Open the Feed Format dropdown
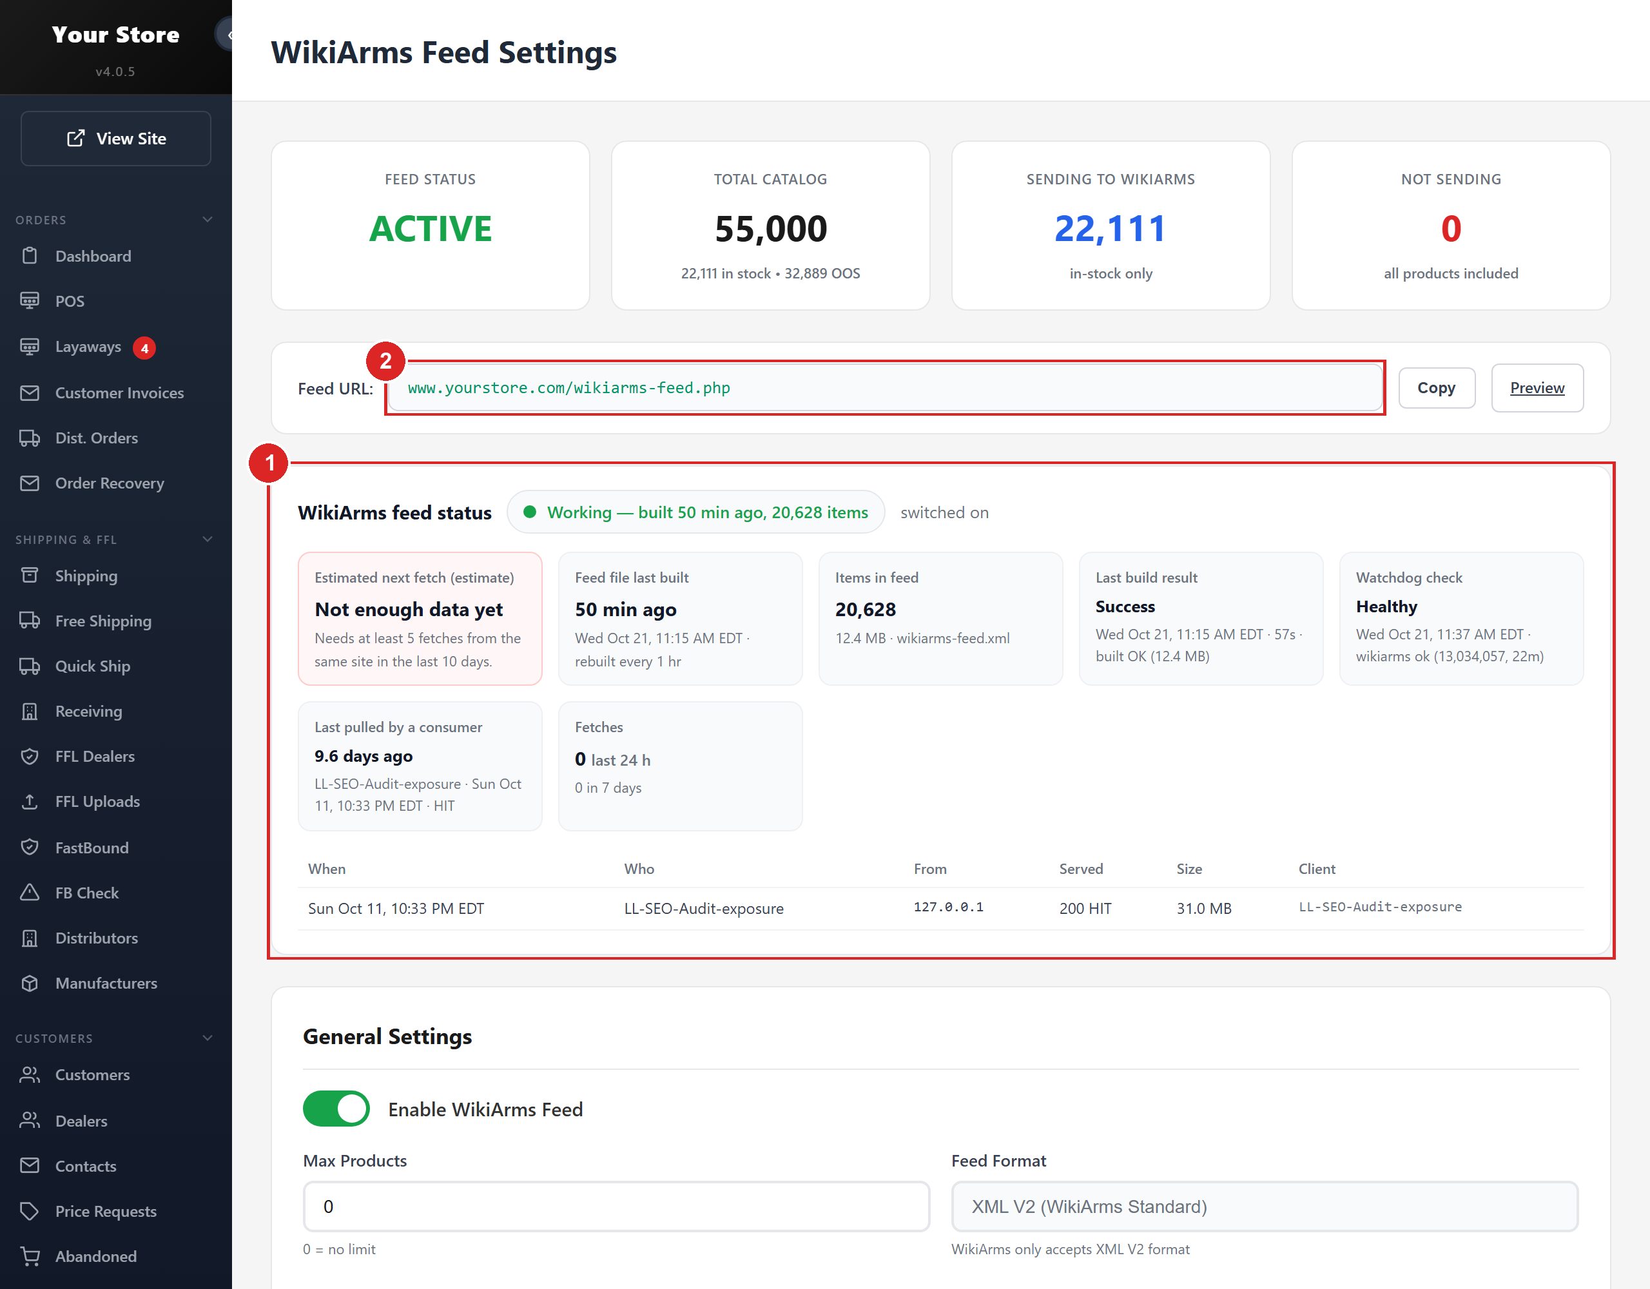 pyautogui.click(x=1265, y=1207)
